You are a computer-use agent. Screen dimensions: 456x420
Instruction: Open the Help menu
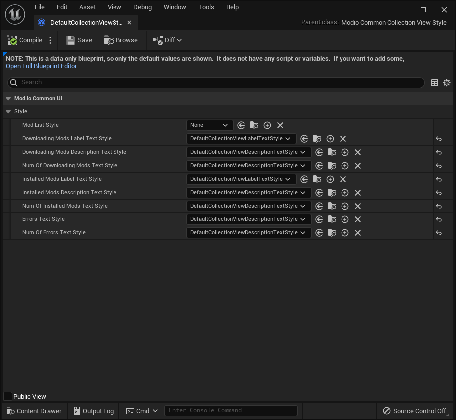(x=232, y=7)
